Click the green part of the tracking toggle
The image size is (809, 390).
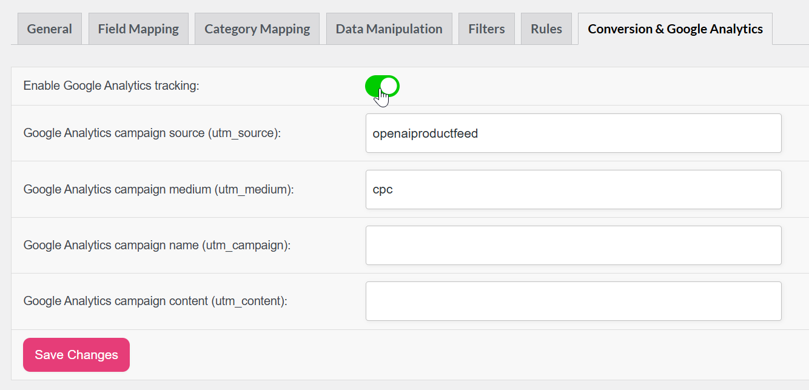(x=373, y=86)
